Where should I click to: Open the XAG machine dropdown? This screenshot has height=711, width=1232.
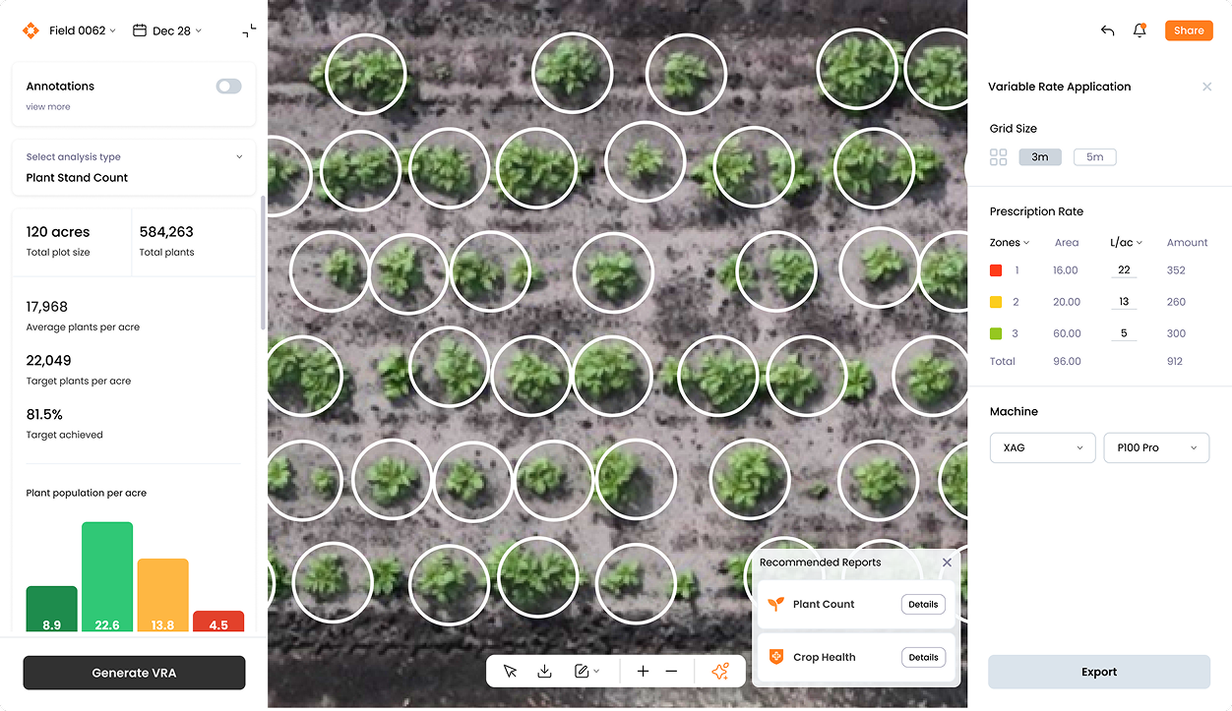point(1042,447)
